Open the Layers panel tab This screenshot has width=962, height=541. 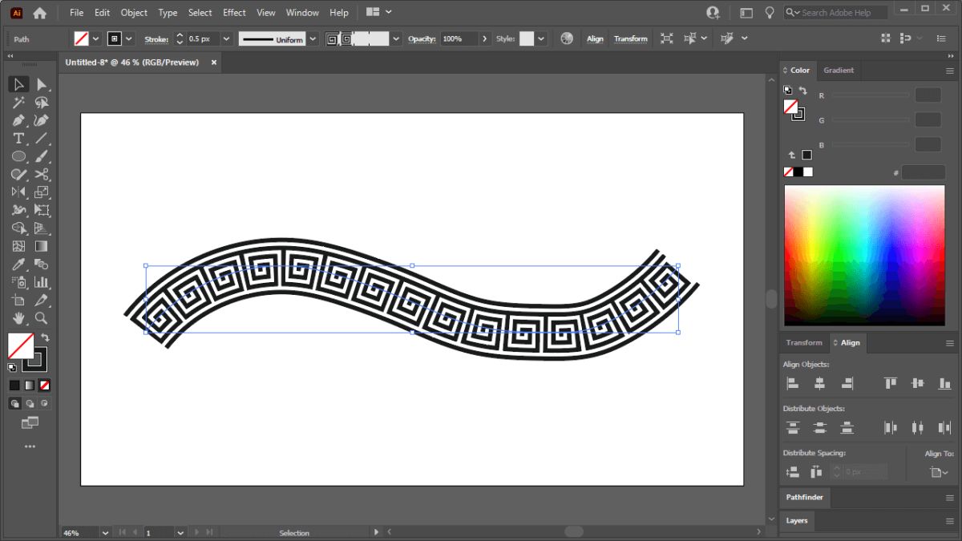click(x=797, y=520)
